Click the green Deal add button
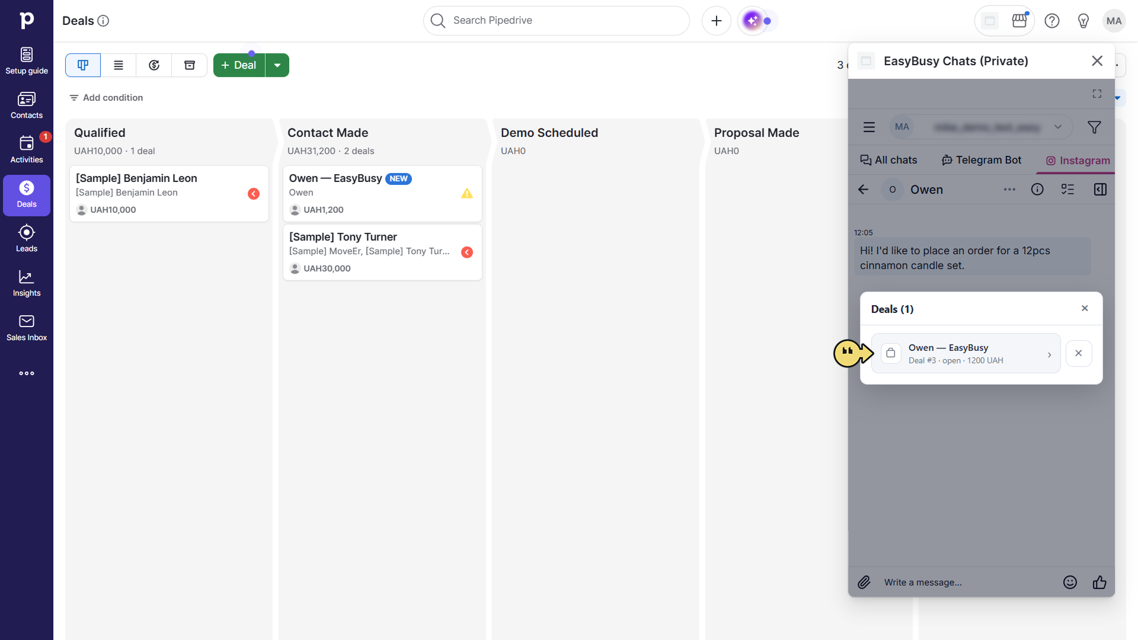 click(x=239, y=65)
